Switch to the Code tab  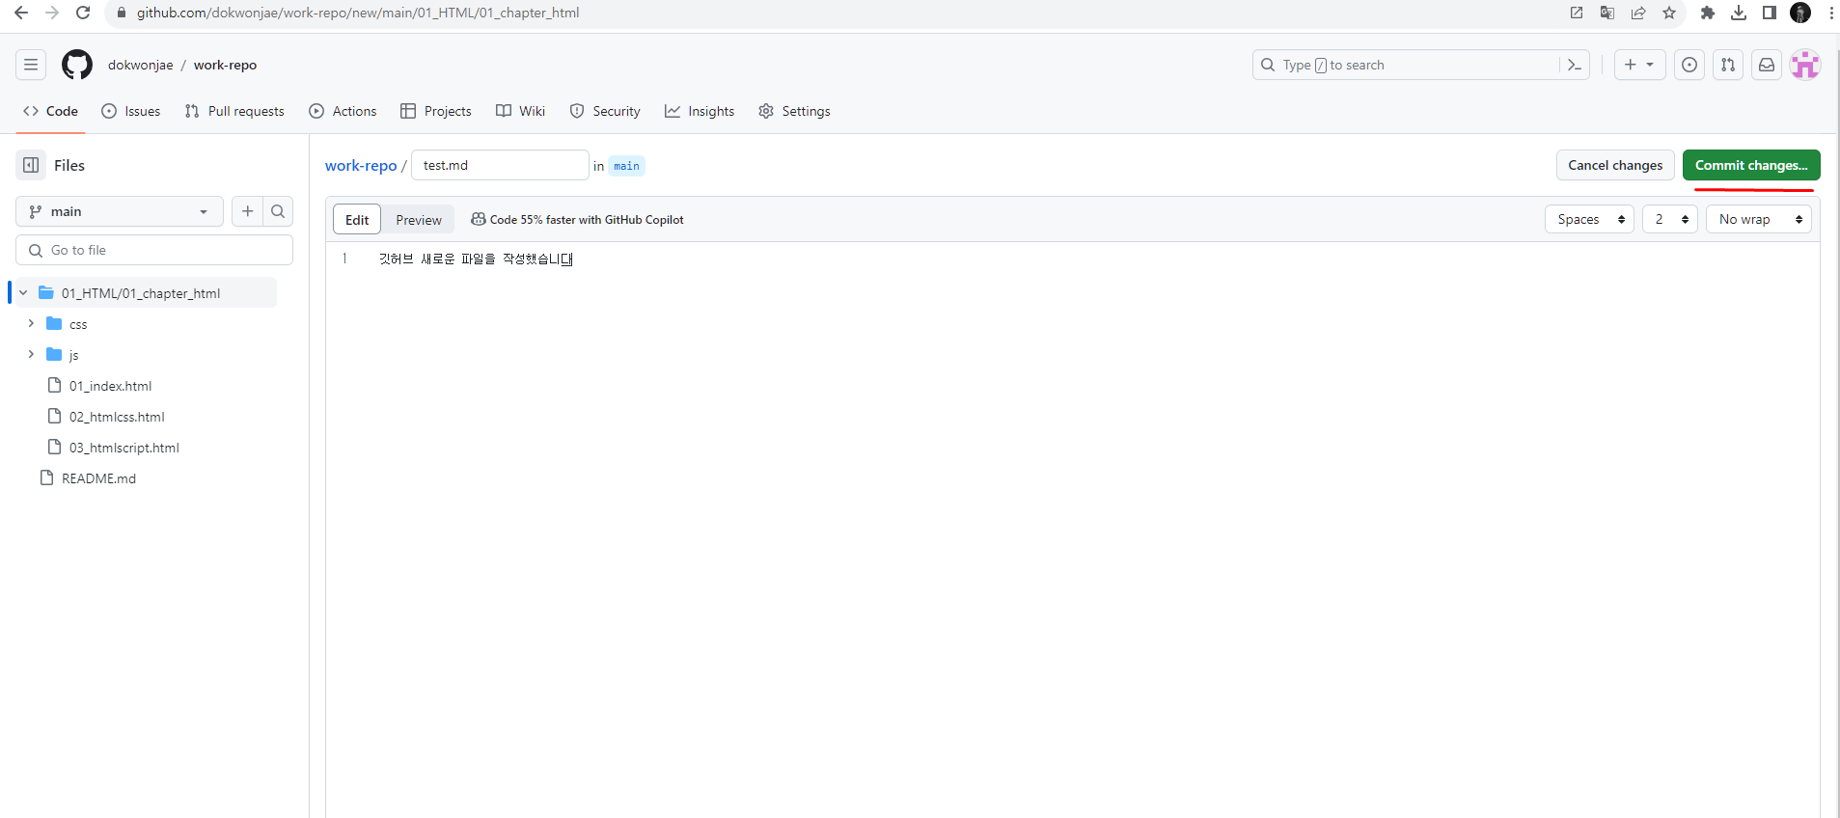pos(50,111)
